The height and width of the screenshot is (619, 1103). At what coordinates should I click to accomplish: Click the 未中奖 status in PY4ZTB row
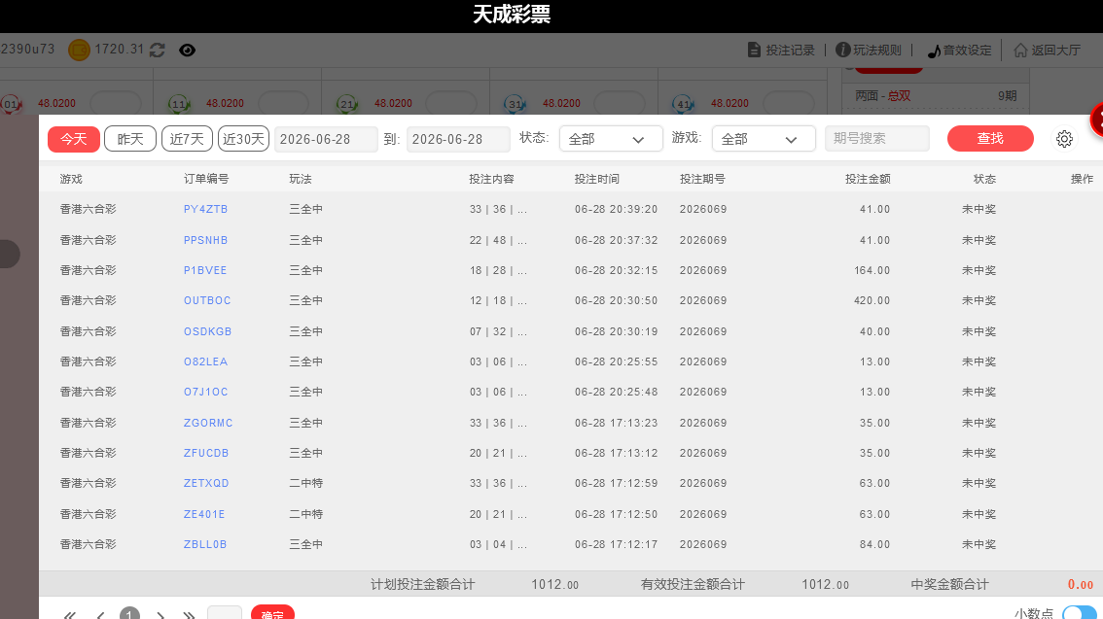tap(978, 209)
